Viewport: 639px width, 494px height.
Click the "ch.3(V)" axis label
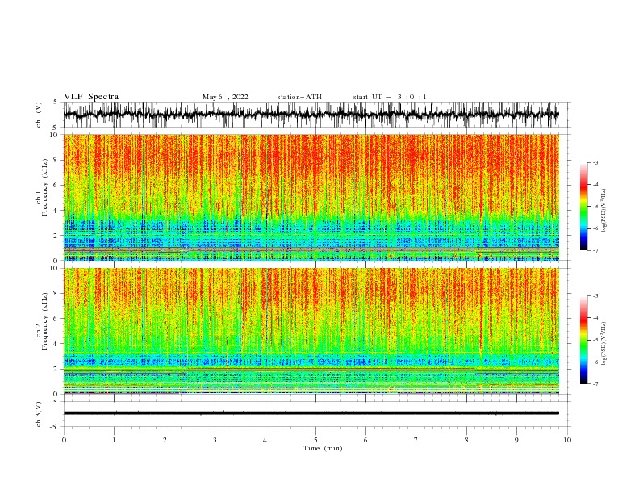click(39, 414)
